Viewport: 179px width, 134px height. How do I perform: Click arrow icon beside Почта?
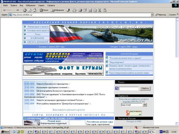tap(25, 34)
